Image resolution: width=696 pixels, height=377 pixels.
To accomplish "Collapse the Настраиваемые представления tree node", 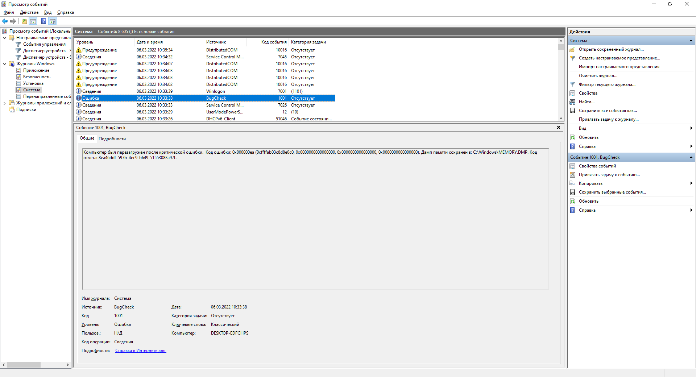I will [4, 38].
